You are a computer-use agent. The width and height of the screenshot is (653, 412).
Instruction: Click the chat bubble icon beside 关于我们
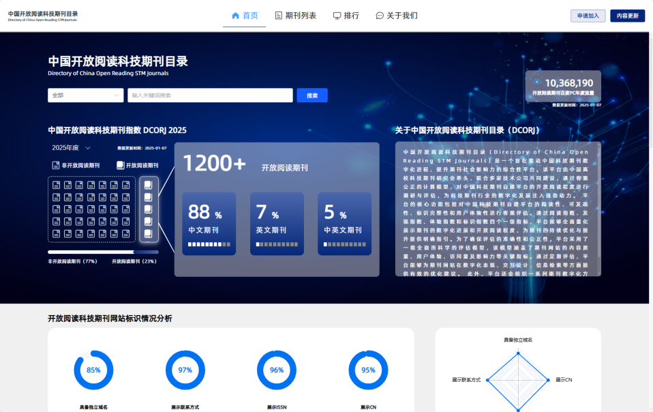pos(380,16)
